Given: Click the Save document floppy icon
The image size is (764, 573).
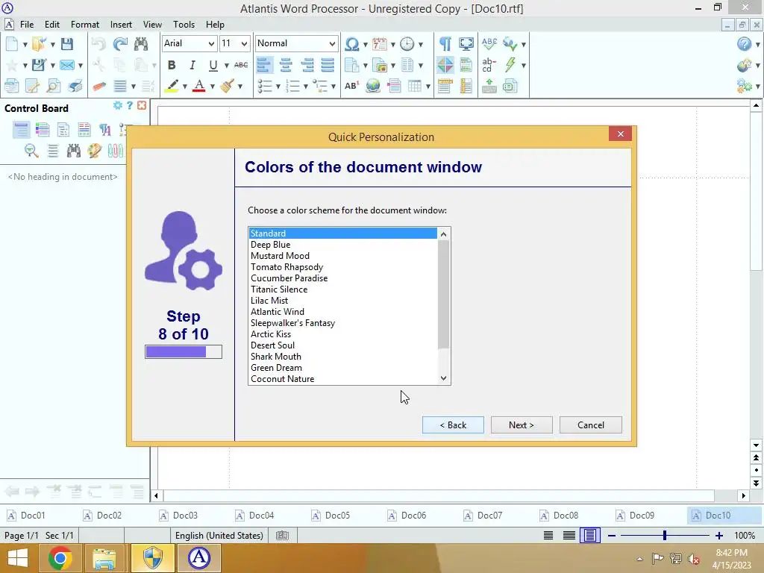Looking at the screenshot, I should [66, 44].
